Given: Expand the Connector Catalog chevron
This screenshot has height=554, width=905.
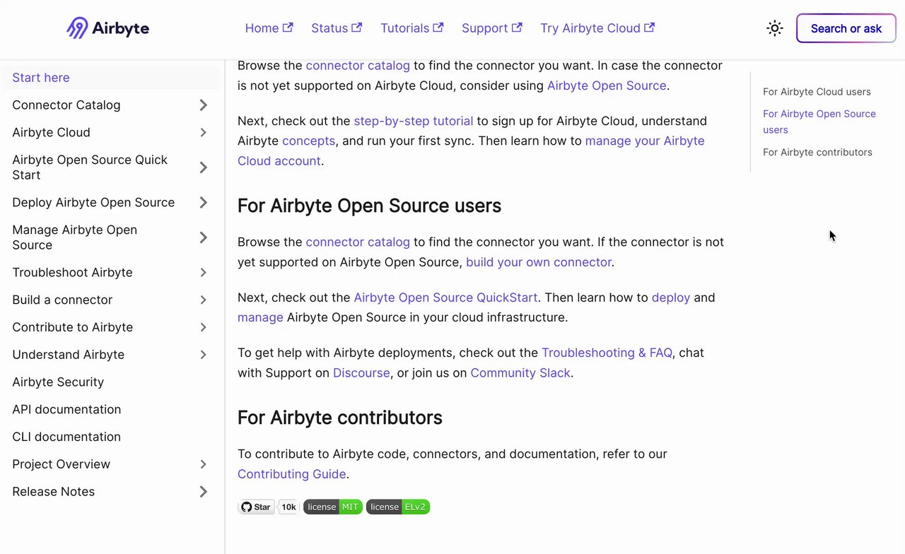Looking at the screenshot, I should [x=203, y=105].
